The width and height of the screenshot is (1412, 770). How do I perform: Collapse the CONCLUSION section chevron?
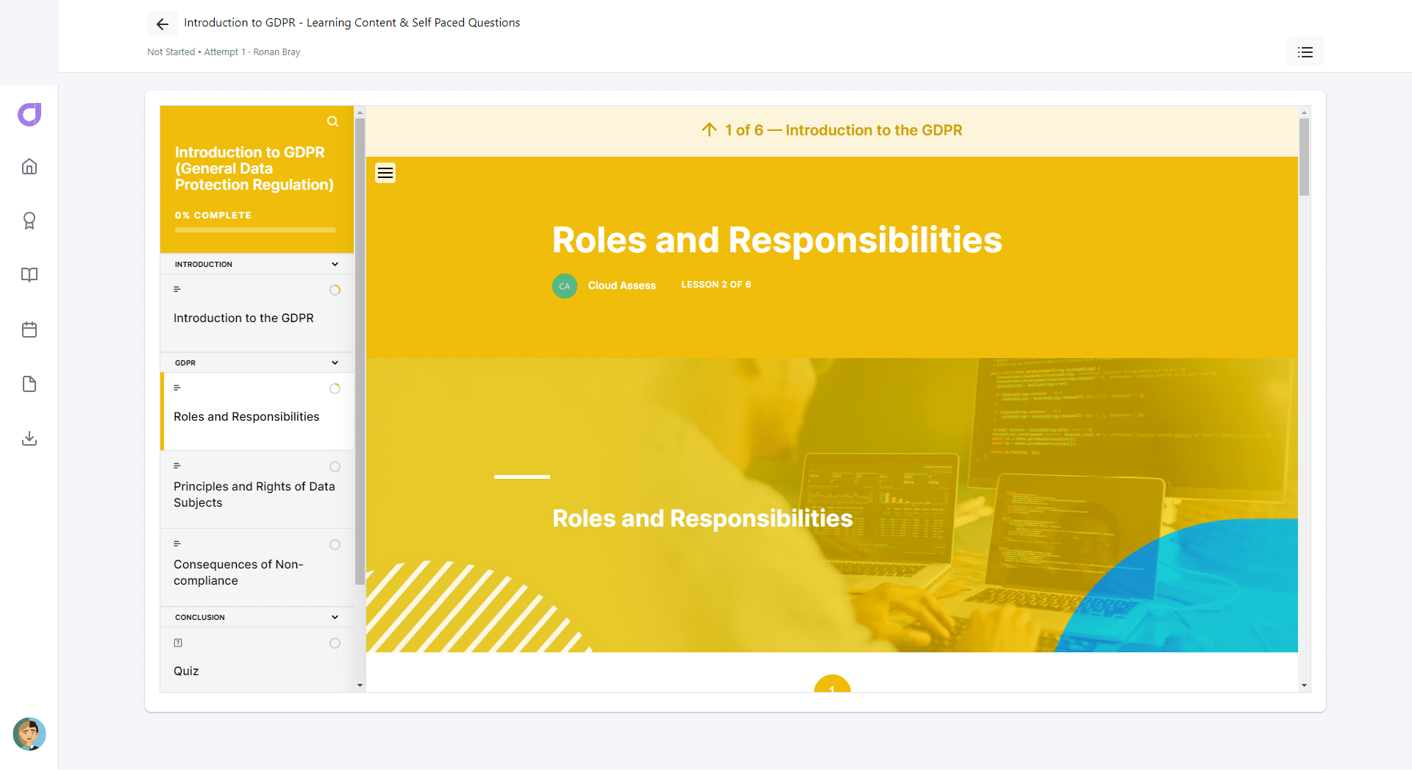pyautogui.click(x=335, y=617)
